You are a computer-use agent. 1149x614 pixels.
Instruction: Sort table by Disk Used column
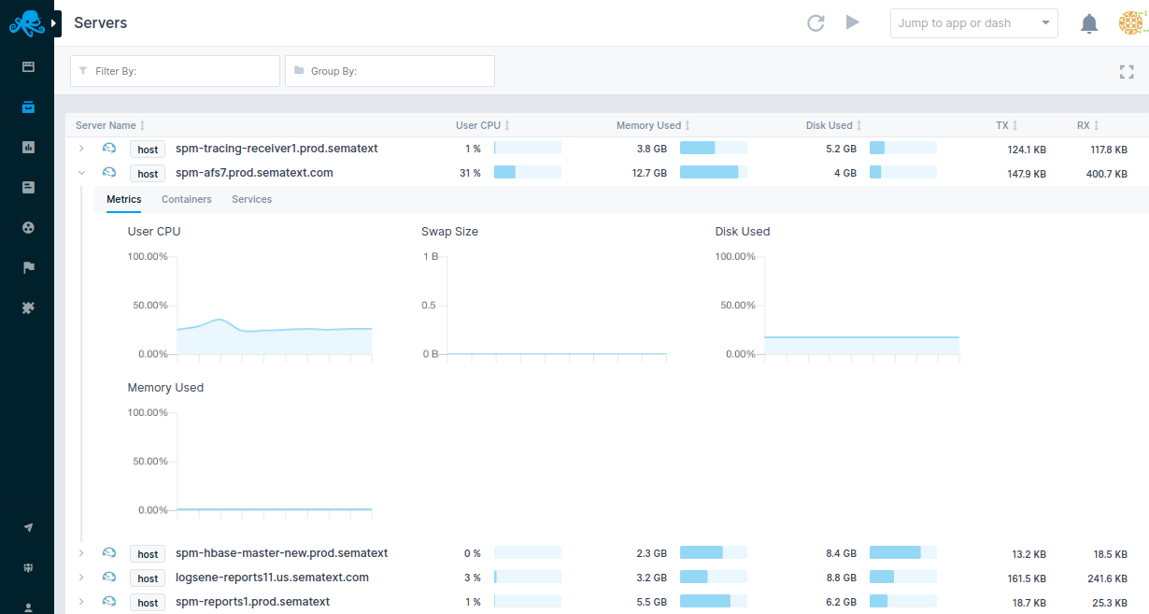pos(834,125)
